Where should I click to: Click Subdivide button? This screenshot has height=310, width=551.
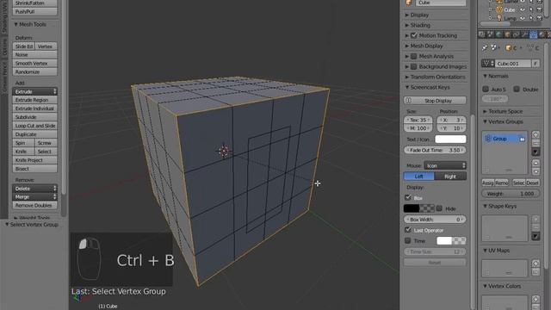tap(34, 117)
